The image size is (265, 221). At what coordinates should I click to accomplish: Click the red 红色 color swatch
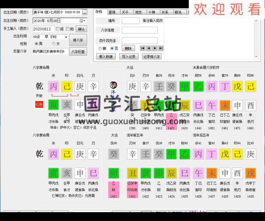pyautogui.click(x=39, y=104)
